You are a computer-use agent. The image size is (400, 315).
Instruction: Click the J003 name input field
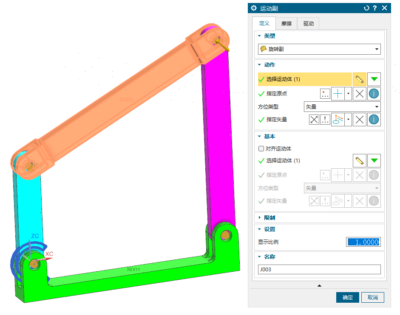point(319,270)
